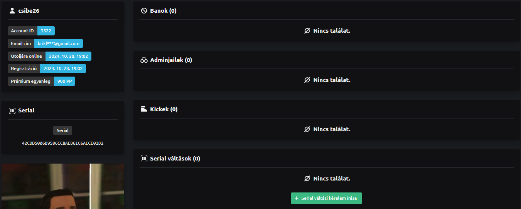Click the user profile icon beside csibe26

12,11
